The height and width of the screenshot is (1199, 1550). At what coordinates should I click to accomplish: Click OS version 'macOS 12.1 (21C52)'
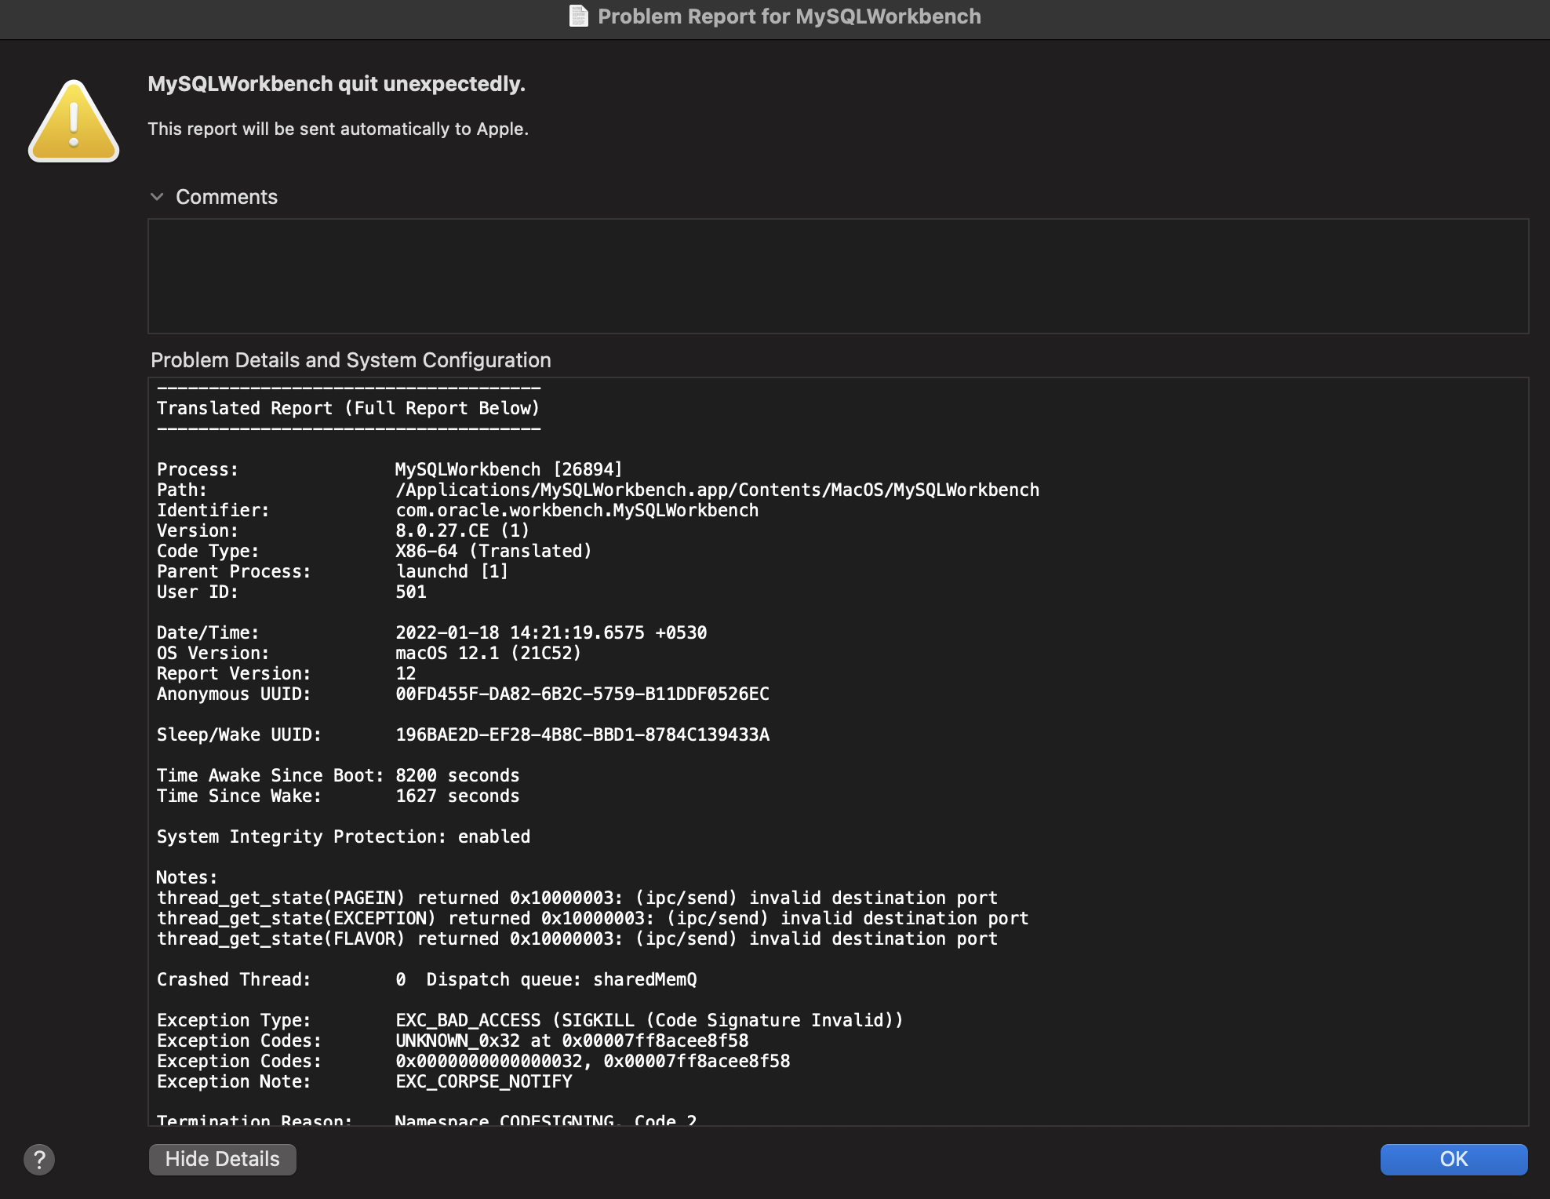pyautogui.click(x=488, y=653)
